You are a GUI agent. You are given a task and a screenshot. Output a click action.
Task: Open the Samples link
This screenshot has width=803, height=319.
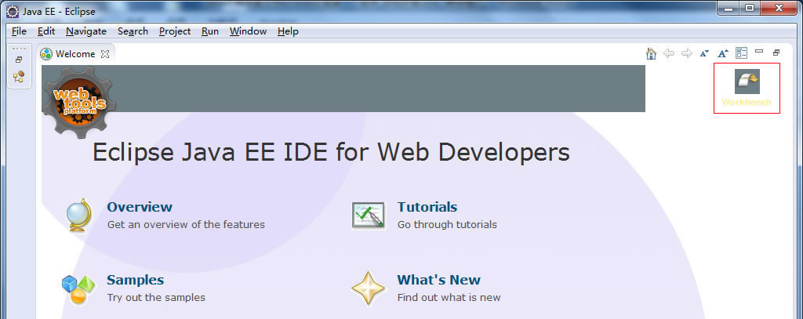[x=135, y=280]
